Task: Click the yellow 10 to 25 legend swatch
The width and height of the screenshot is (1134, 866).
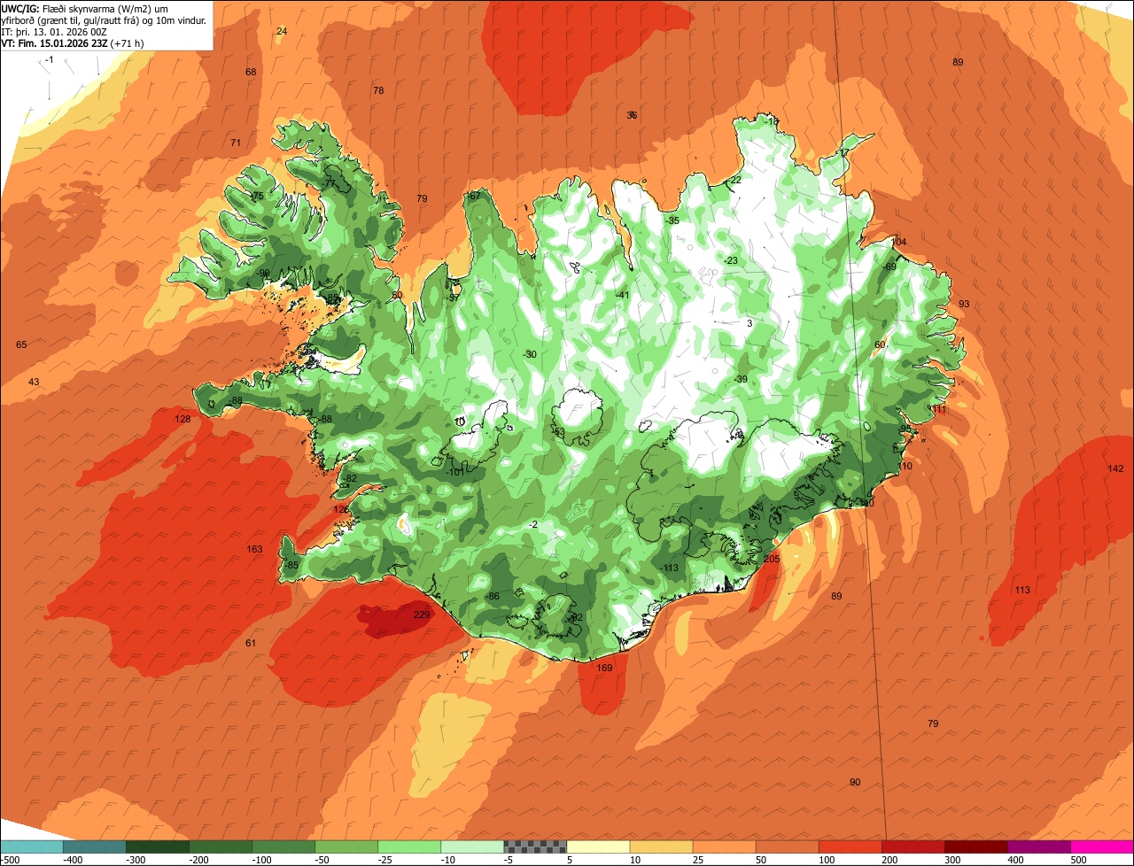Action: 661,847
